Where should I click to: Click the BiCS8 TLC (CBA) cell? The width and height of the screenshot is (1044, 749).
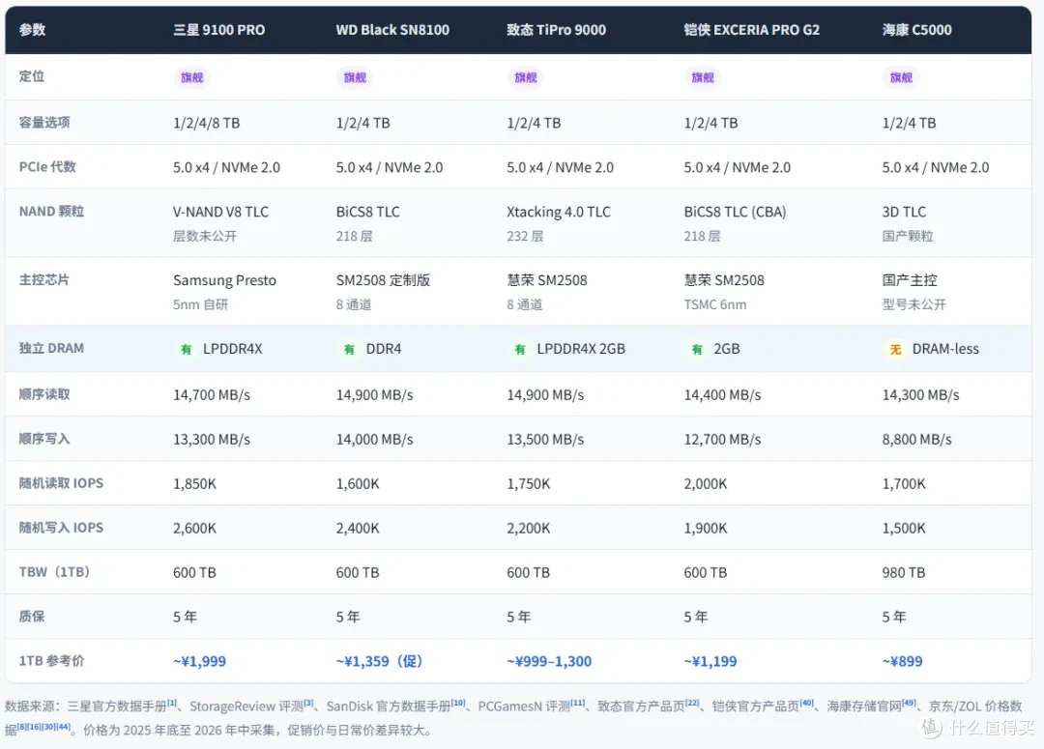[x=735, y=212]
